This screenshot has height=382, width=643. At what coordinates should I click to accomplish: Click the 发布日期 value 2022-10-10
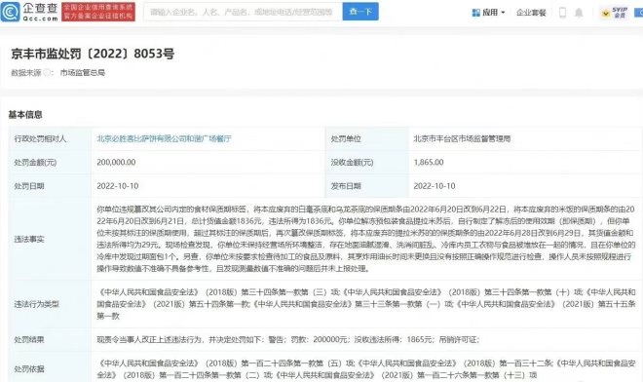(435, 186)
